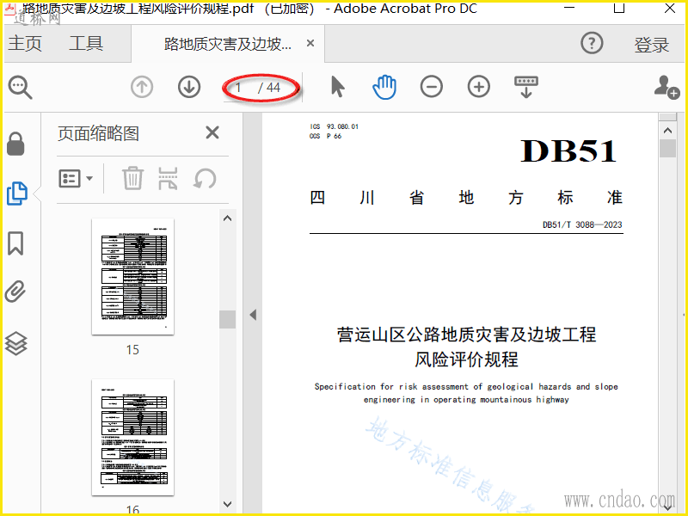Open the layers panel
Screen dimensions: 688x516
point(15,342)
